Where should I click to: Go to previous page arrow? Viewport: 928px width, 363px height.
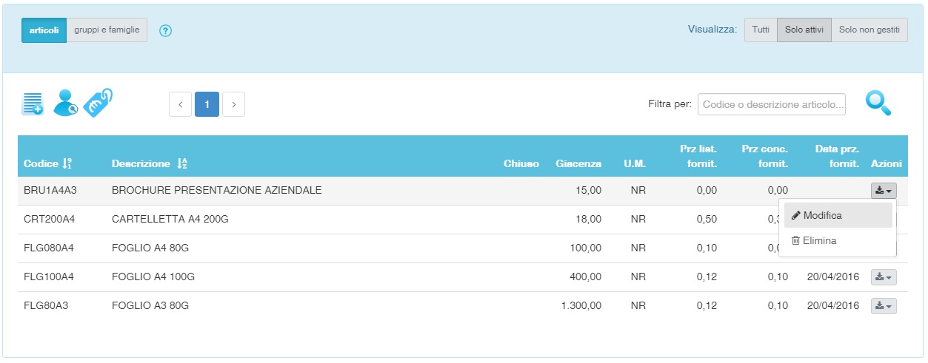pyautogui.click(x=180, y=105)
